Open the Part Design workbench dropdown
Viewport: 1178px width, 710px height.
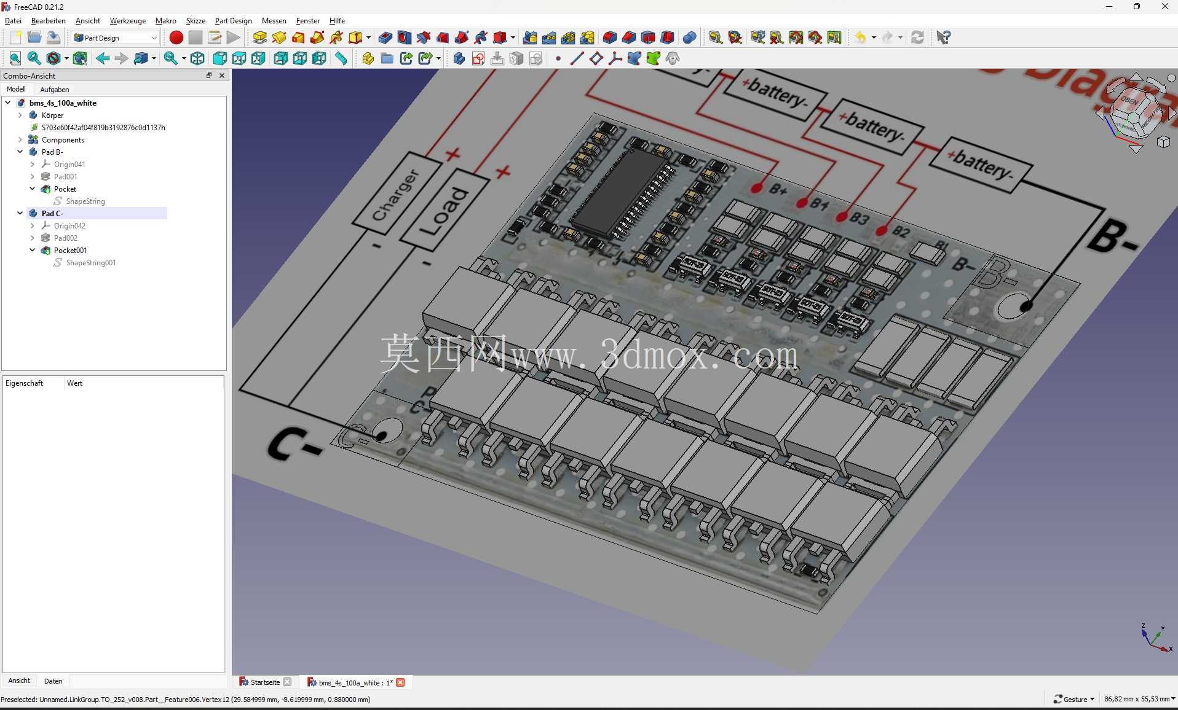tap(115, 37)
